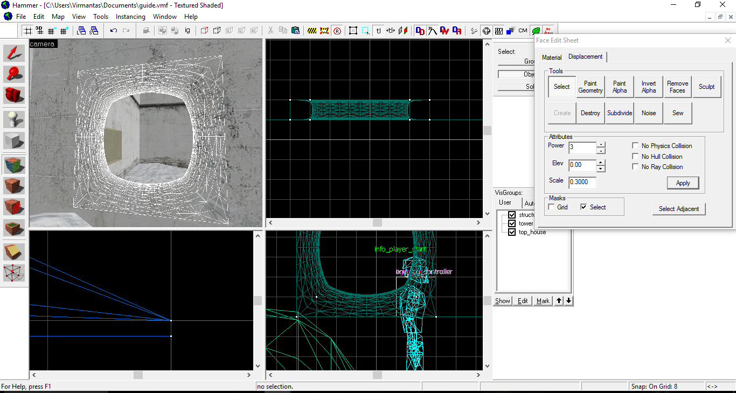
Task: Open the Clipping tool icon
Action: [15, 251]
